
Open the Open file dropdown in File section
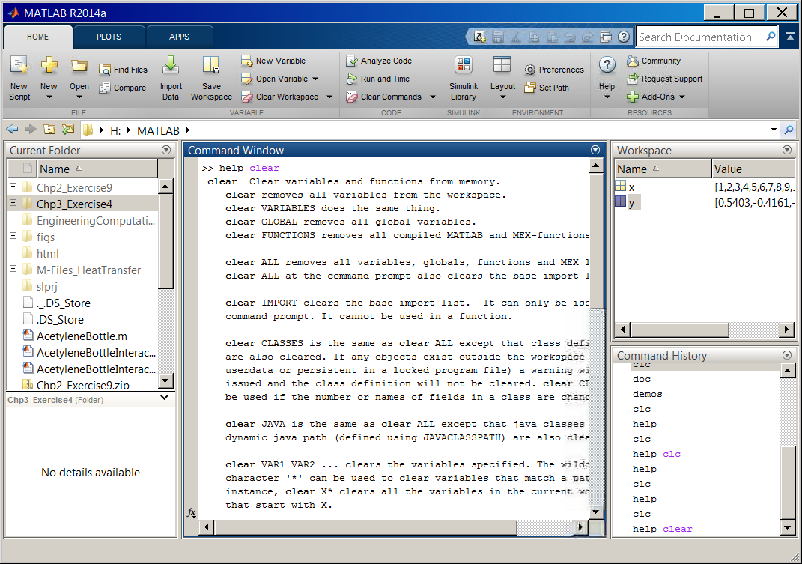79,97
